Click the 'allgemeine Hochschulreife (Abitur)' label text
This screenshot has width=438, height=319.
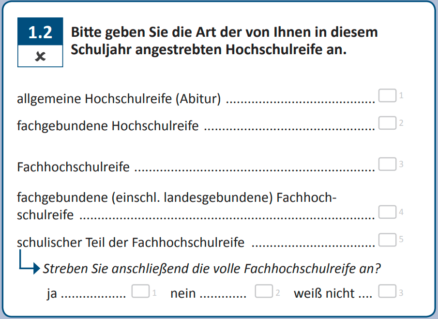point(119,99)
